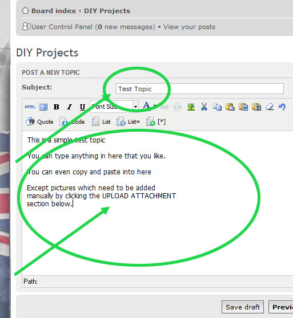Open the Font Size dropdown
Image resolution: width=293 pixels, height=318 pixels.
coord(114,107)
